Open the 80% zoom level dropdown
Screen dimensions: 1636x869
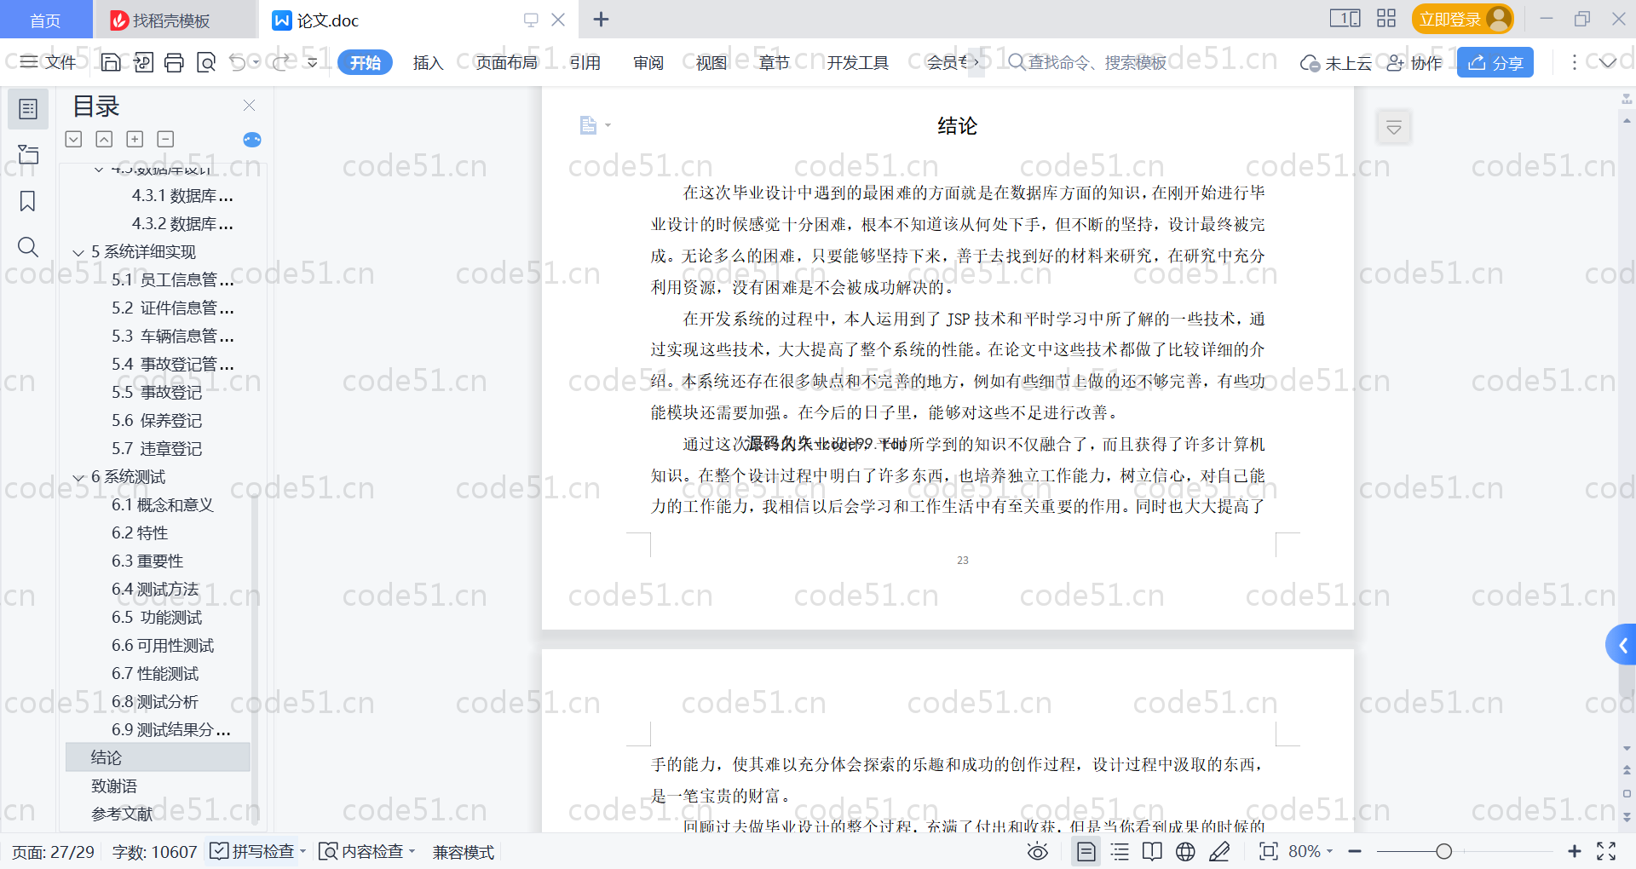(x=1311, y=851)
